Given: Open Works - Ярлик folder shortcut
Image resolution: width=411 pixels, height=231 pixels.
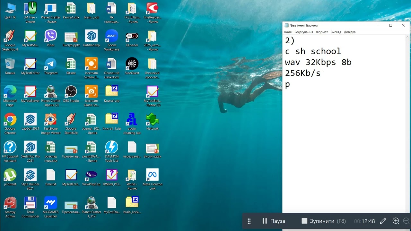Looking at the screenshot, I should tap(132, 179).
